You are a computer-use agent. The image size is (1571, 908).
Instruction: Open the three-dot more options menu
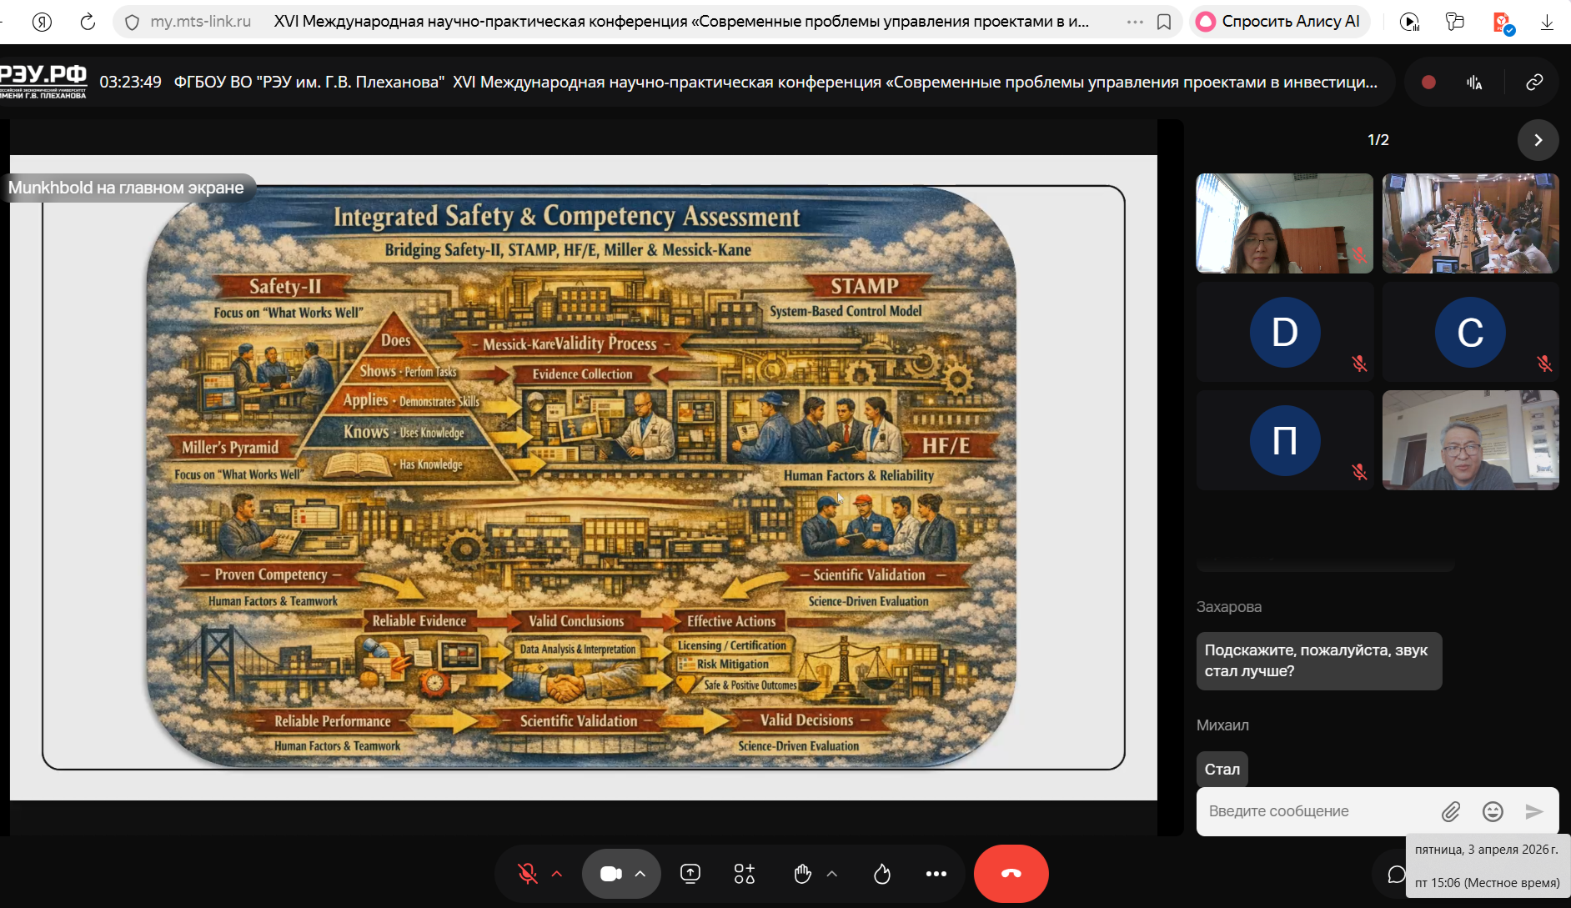(x=936, y=874)
